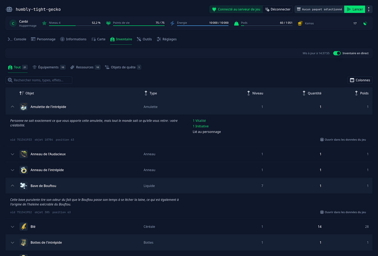
Task: Filter inventory by Ressources
Action: pyautogui.click(x=85, y=67)
